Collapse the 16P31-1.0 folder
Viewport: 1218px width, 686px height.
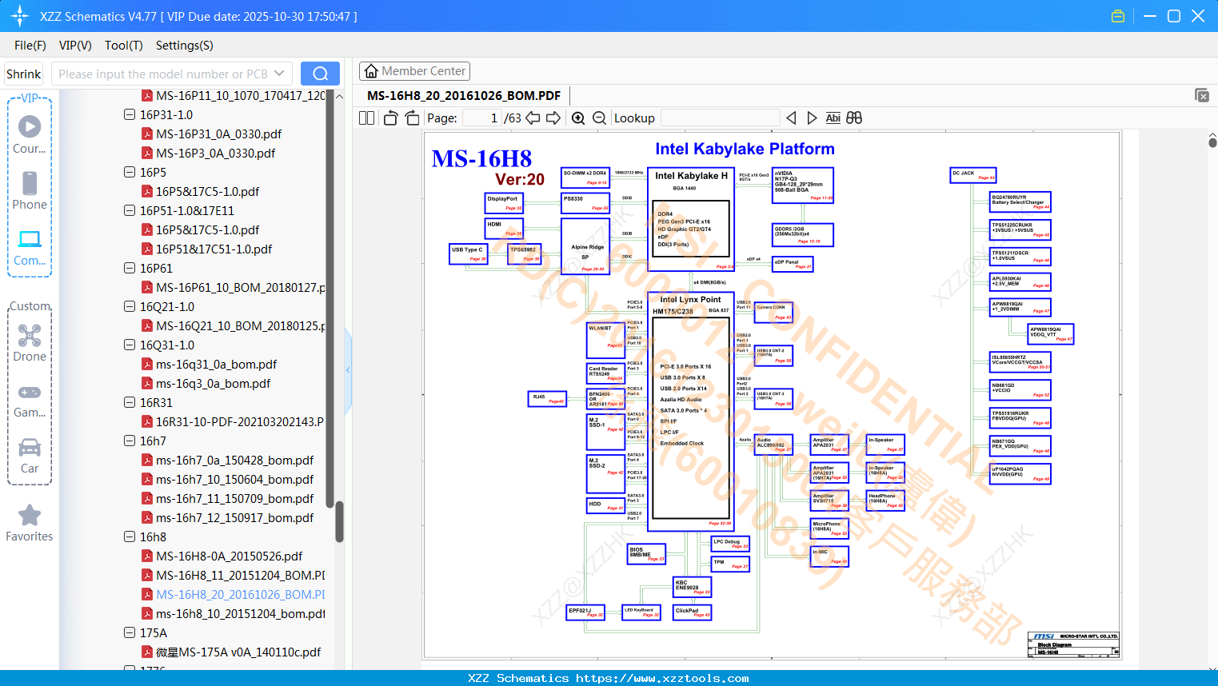coord(130,114)
